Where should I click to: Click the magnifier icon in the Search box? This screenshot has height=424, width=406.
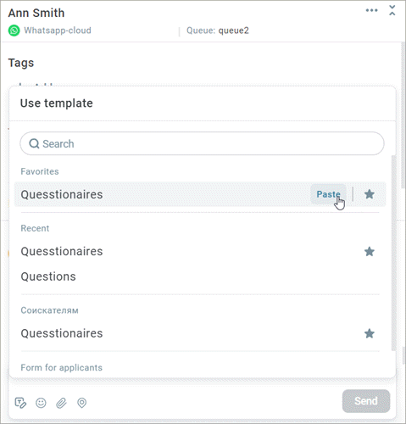click(x=34, y=143)
